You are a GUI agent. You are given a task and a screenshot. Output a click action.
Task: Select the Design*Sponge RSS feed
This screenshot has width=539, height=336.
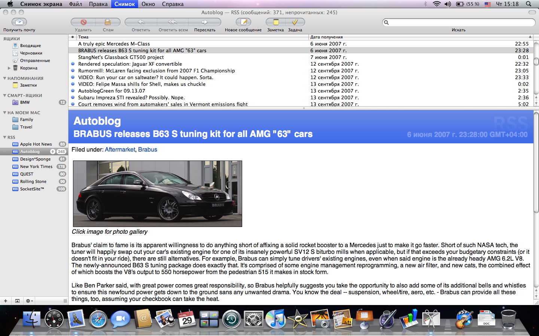[35, 159]
